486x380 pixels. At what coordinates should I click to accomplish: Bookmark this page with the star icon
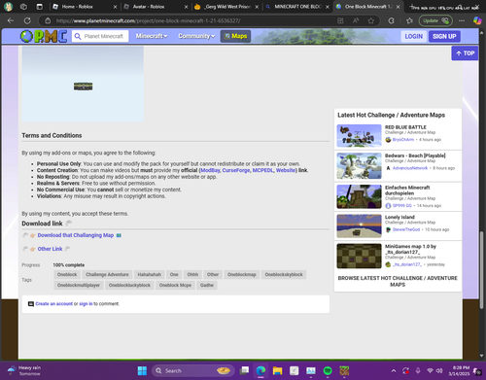(x=371, y=20)
